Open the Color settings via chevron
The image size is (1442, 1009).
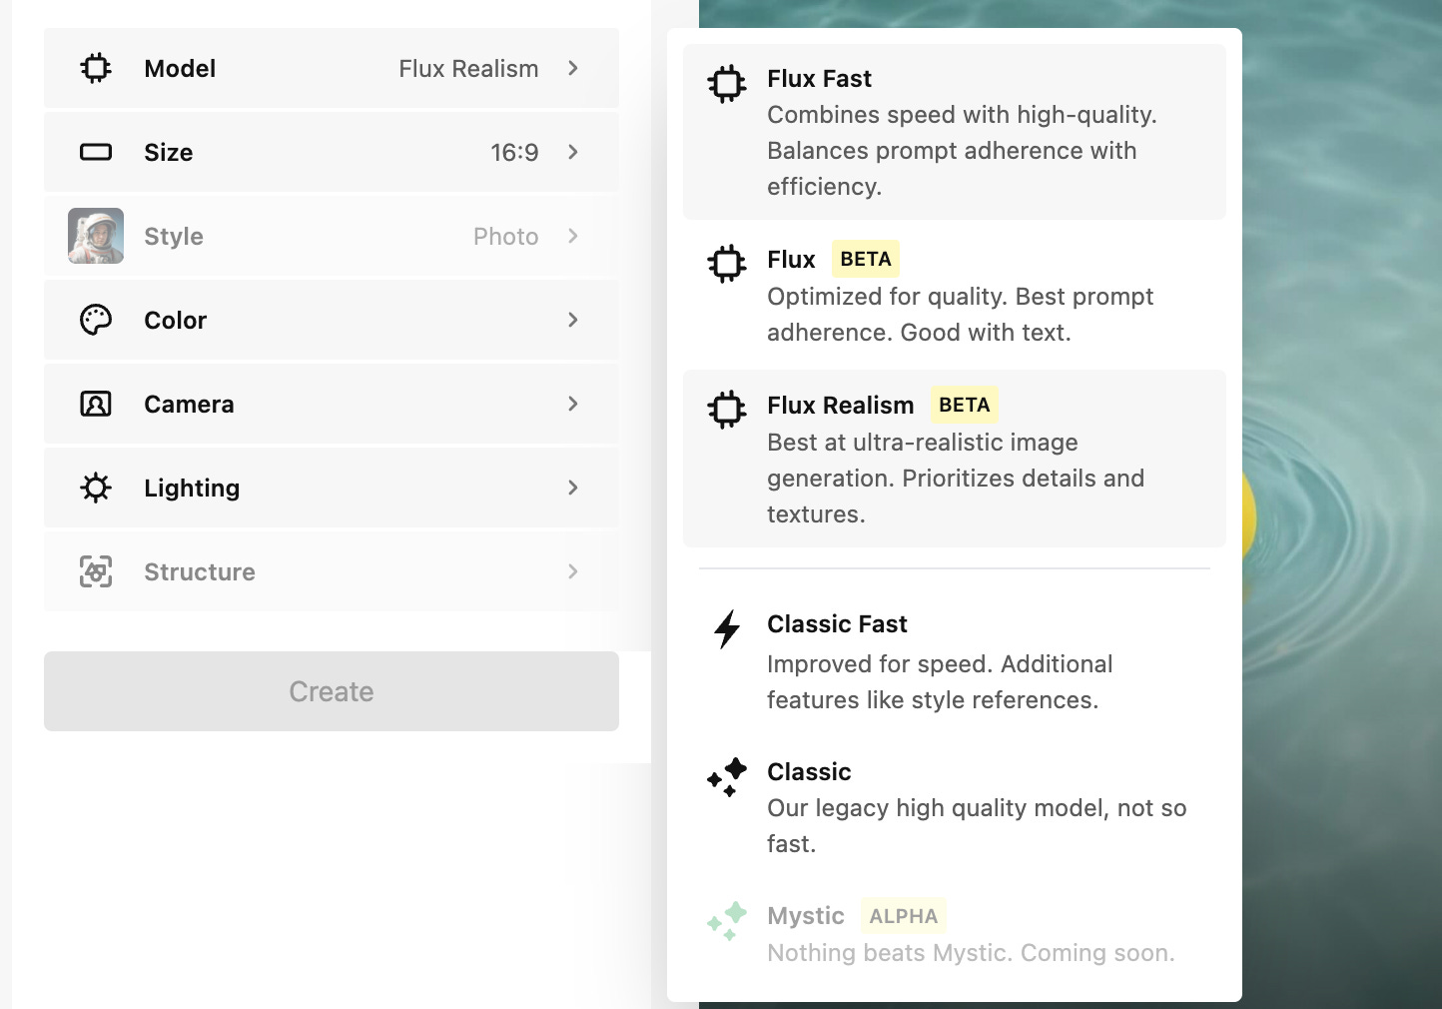click(x=572, y=320)
